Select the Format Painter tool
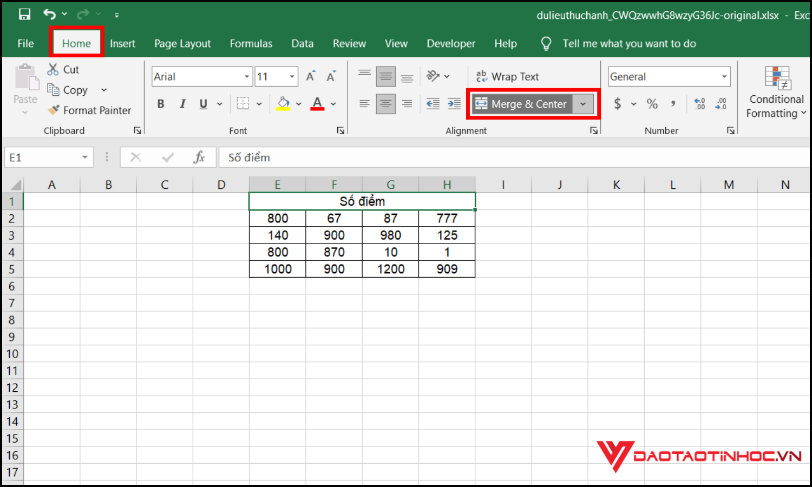The width and height of the screenshot is (812, 487). (89, 110)
